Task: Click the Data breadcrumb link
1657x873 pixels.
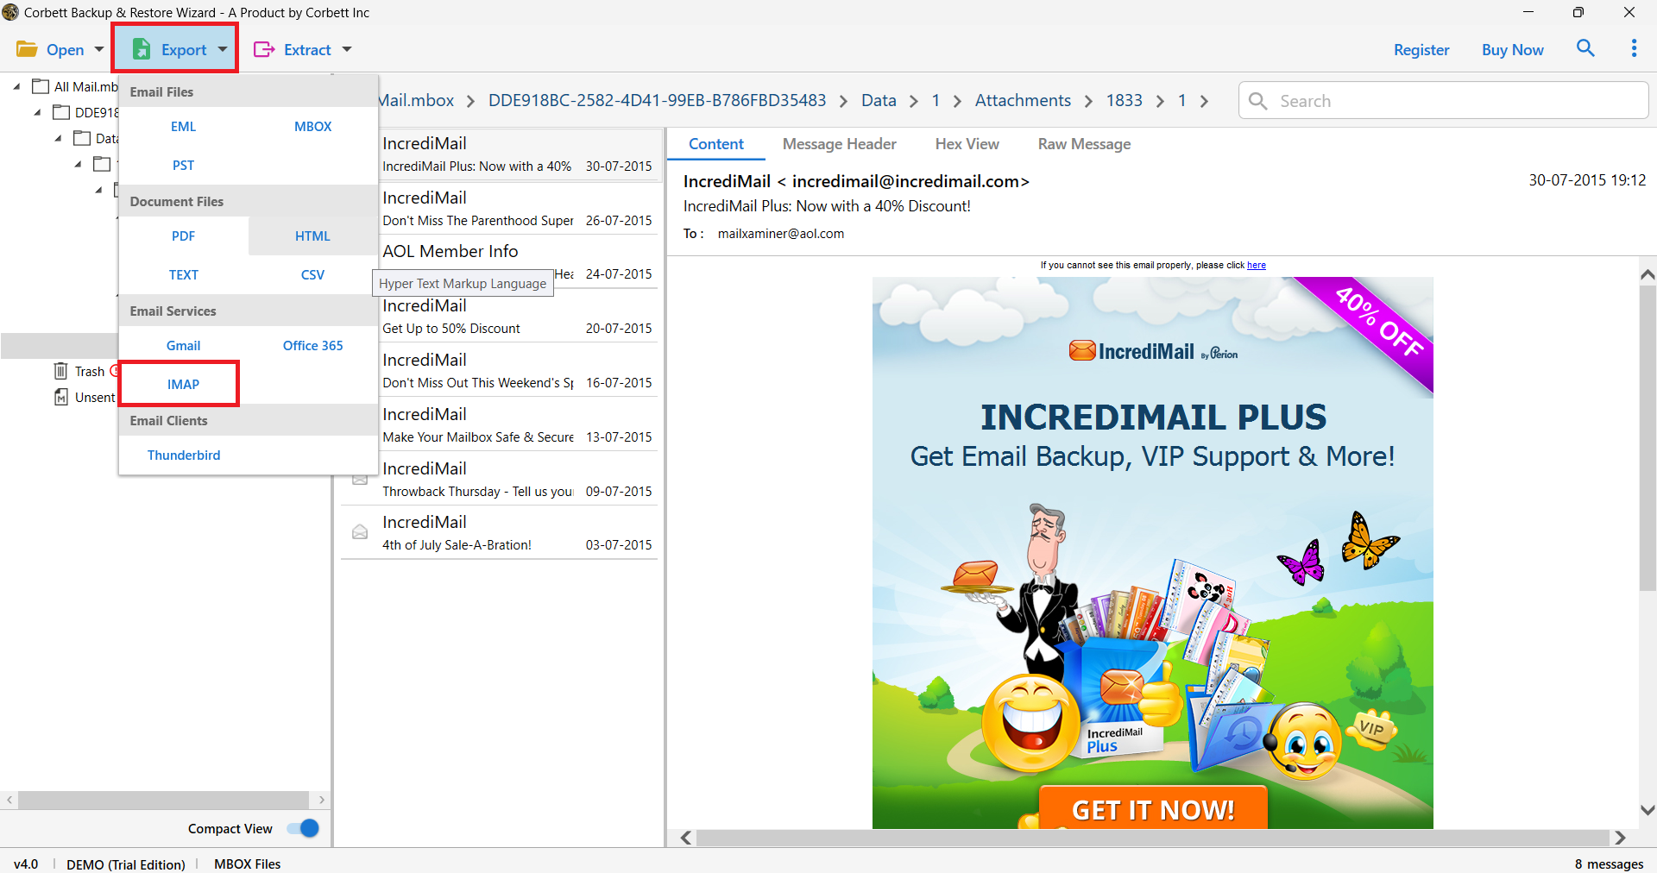Action: tap(879, 100)
